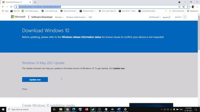Open the Chrome profile avatar
200x112 pixels.
tap(193, 7)
